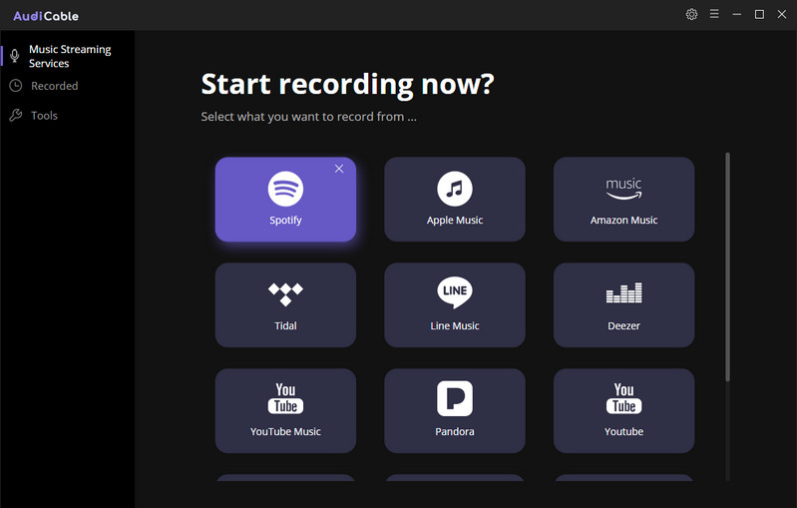This screenshot has width=797, height=508.
Task: Click the wrench icon beside Tools
Action: 16,116
